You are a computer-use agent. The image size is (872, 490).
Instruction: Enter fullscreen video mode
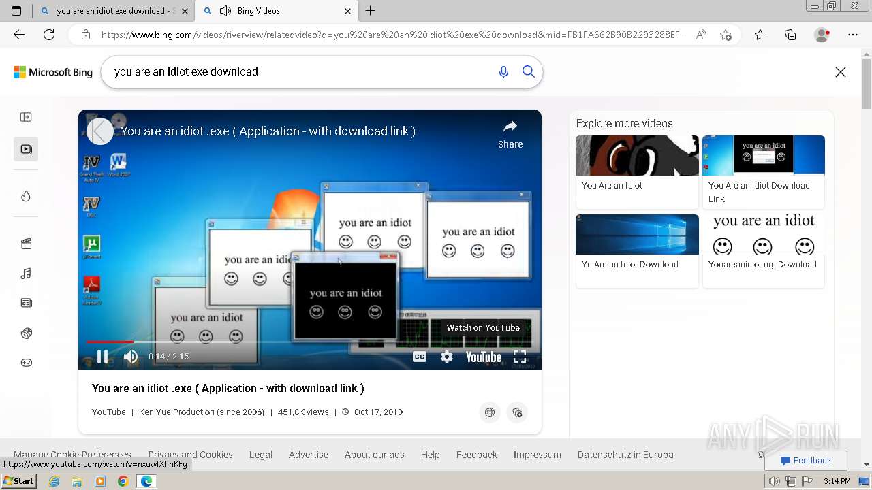click(520, 357)
